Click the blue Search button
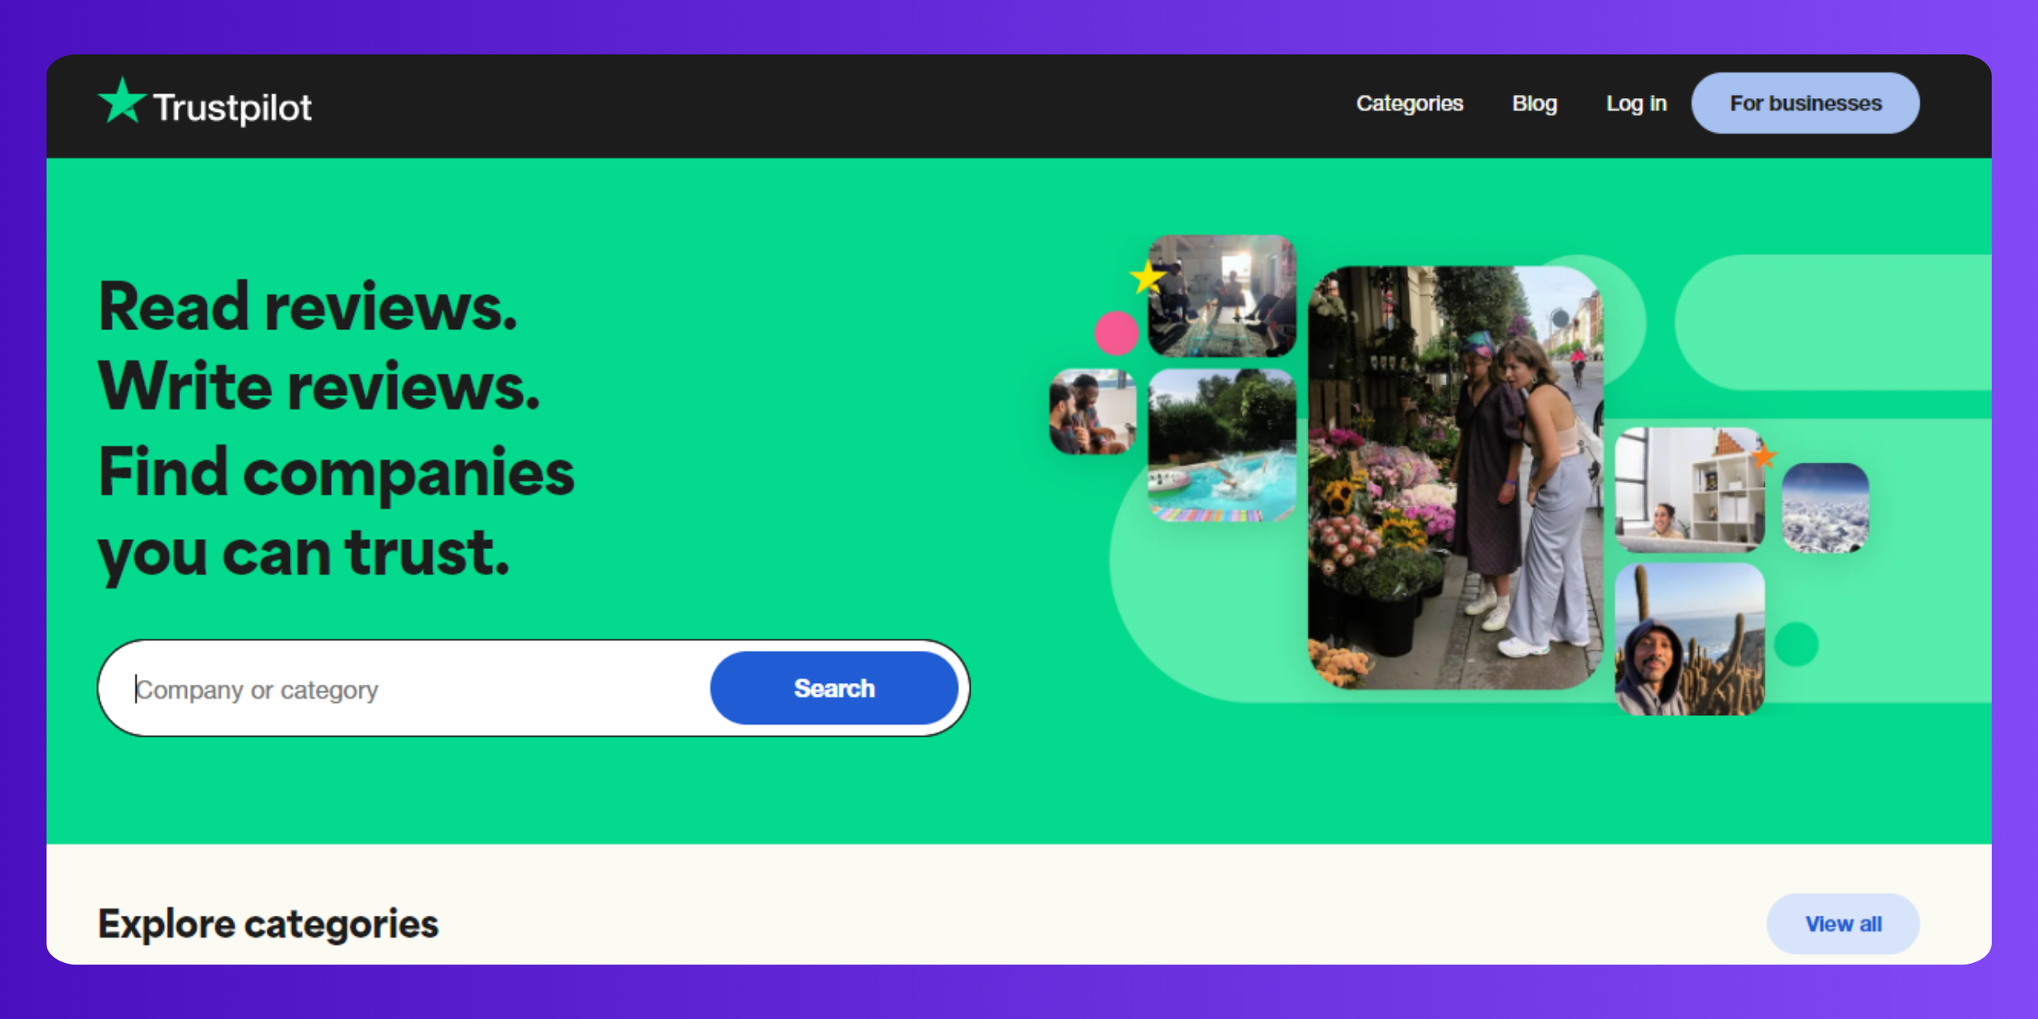This screenshot has height=1019, width=2038. (834, 688)
